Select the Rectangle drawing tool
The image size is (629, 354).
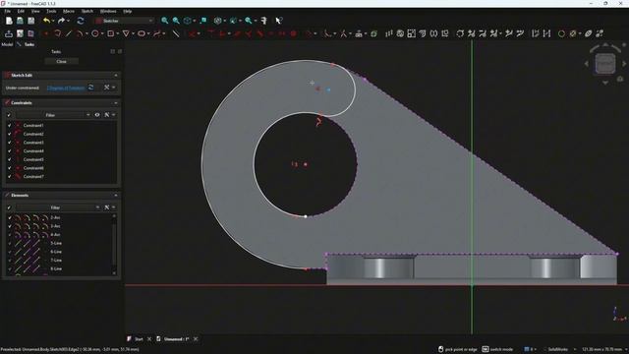coord(110,33)
